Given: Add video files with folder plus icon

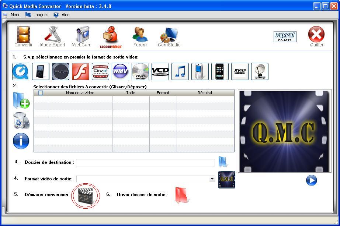Looking at the screenshot, I should (21, 100).
